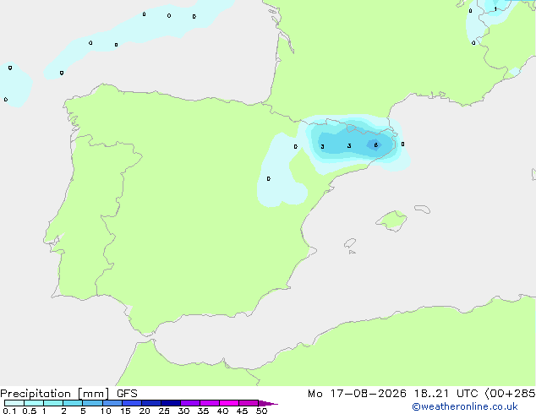Click Ibiza island outline on the map
This screenshot has height=414, width=536.
point(350,243)
